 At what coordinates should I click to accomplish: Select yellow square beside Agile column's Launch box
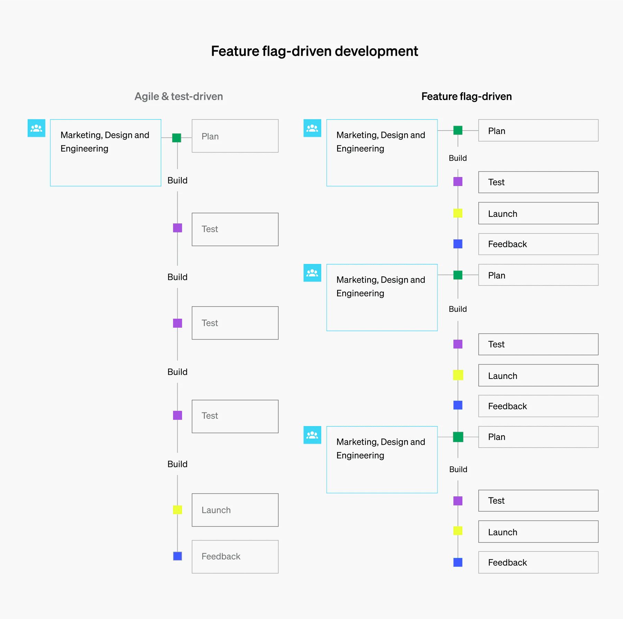[x=178, y=510]
